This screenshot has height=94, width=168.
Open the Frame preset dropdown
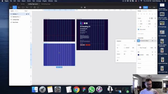[x=140, y=18]
